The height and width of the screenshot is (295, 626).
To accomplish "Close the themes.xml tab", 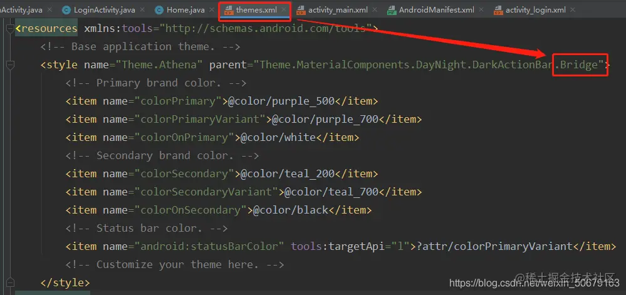I will point(283,9).
